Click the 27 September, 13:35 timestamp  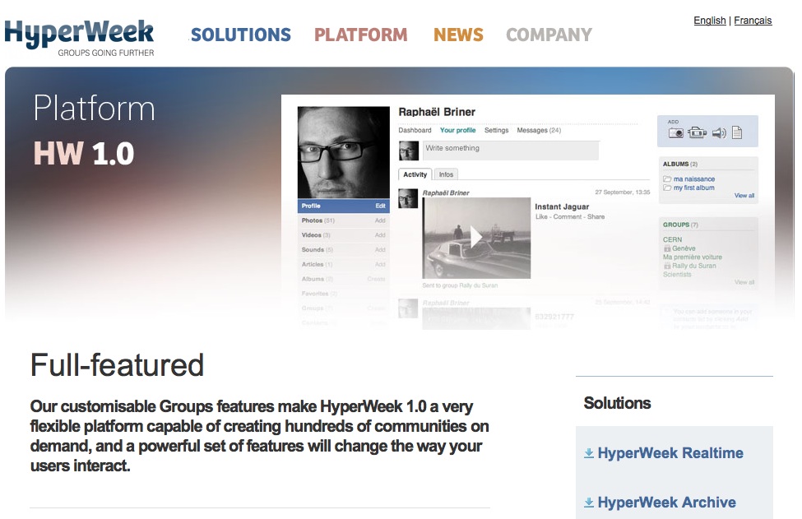pyautogui.click(x=623, y=192)
